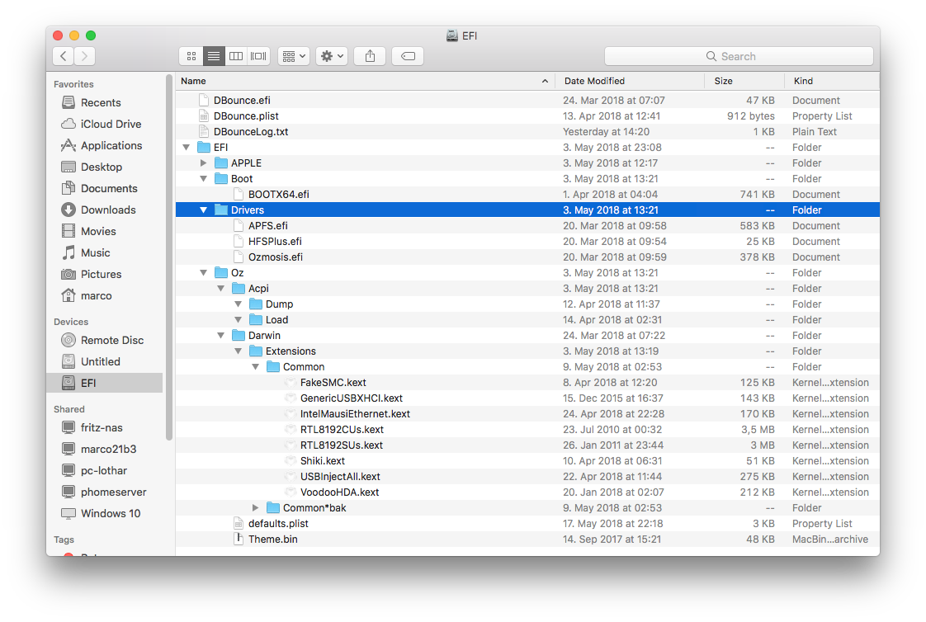Sort by the Kind column
This screenshot has height=622, width=926.
(x=832, y=81)
